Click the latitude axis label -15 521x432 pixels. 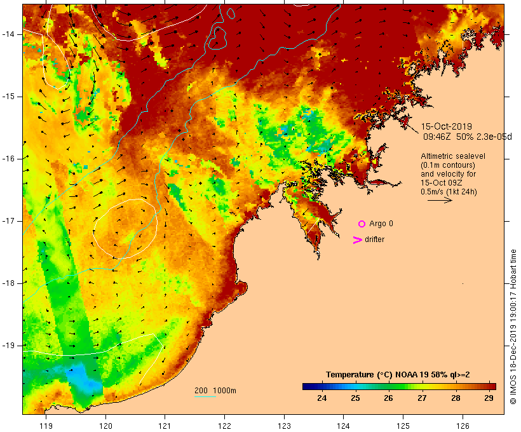[x=8, y=97]
